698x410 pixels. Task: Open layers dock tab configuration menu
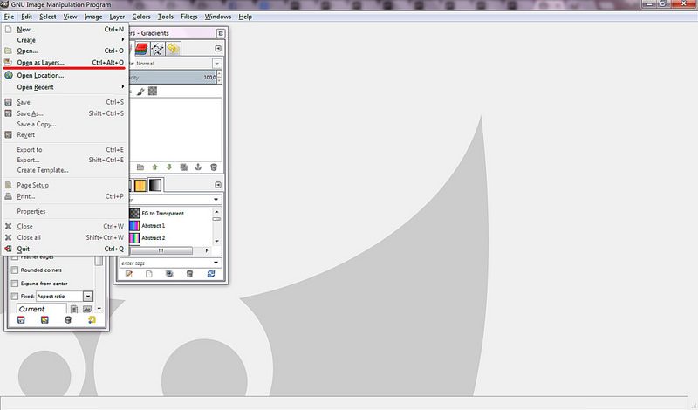point(218,49)
